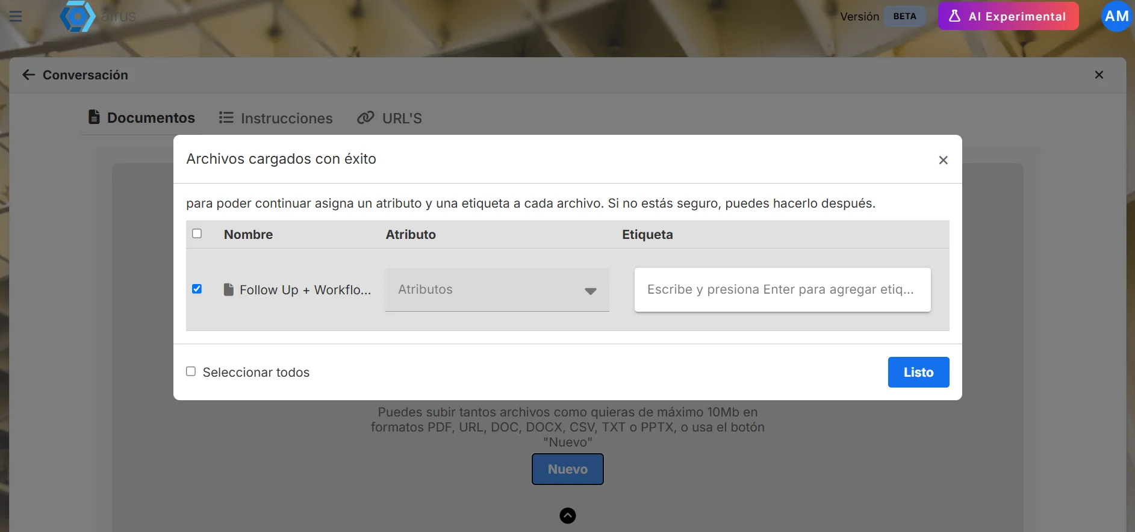
Task: Click the Nombre column header
Action: [x=248, y=235]
